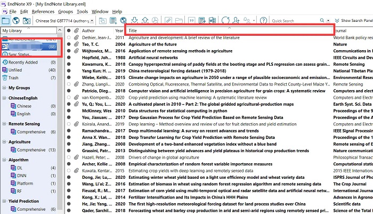The height and width of the screenshot is (214, 373).
Task: Switch to Online Search mode globe icon
Action: tap(16, 21)
